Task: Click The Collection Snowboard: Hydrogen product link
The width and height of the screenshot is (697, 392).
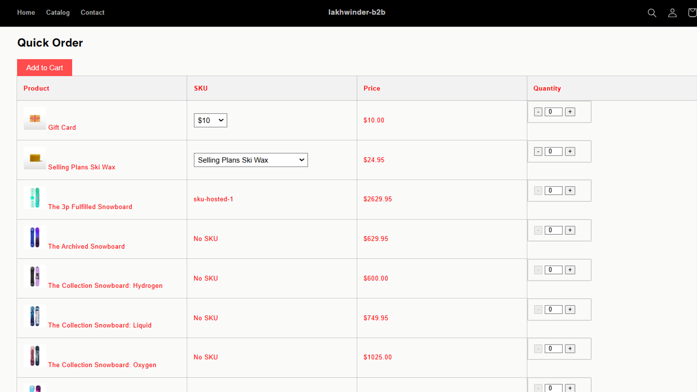Action: [105, 285]
